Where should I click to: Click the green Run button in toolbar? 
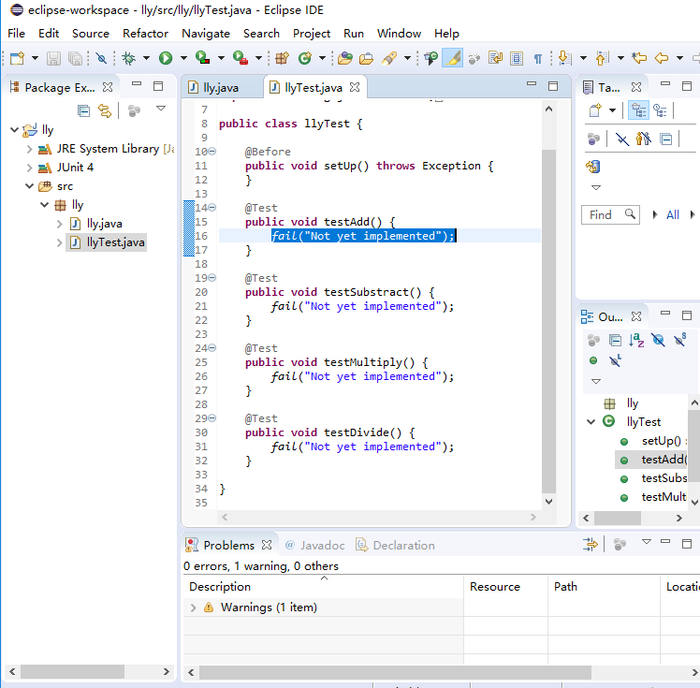166,58
